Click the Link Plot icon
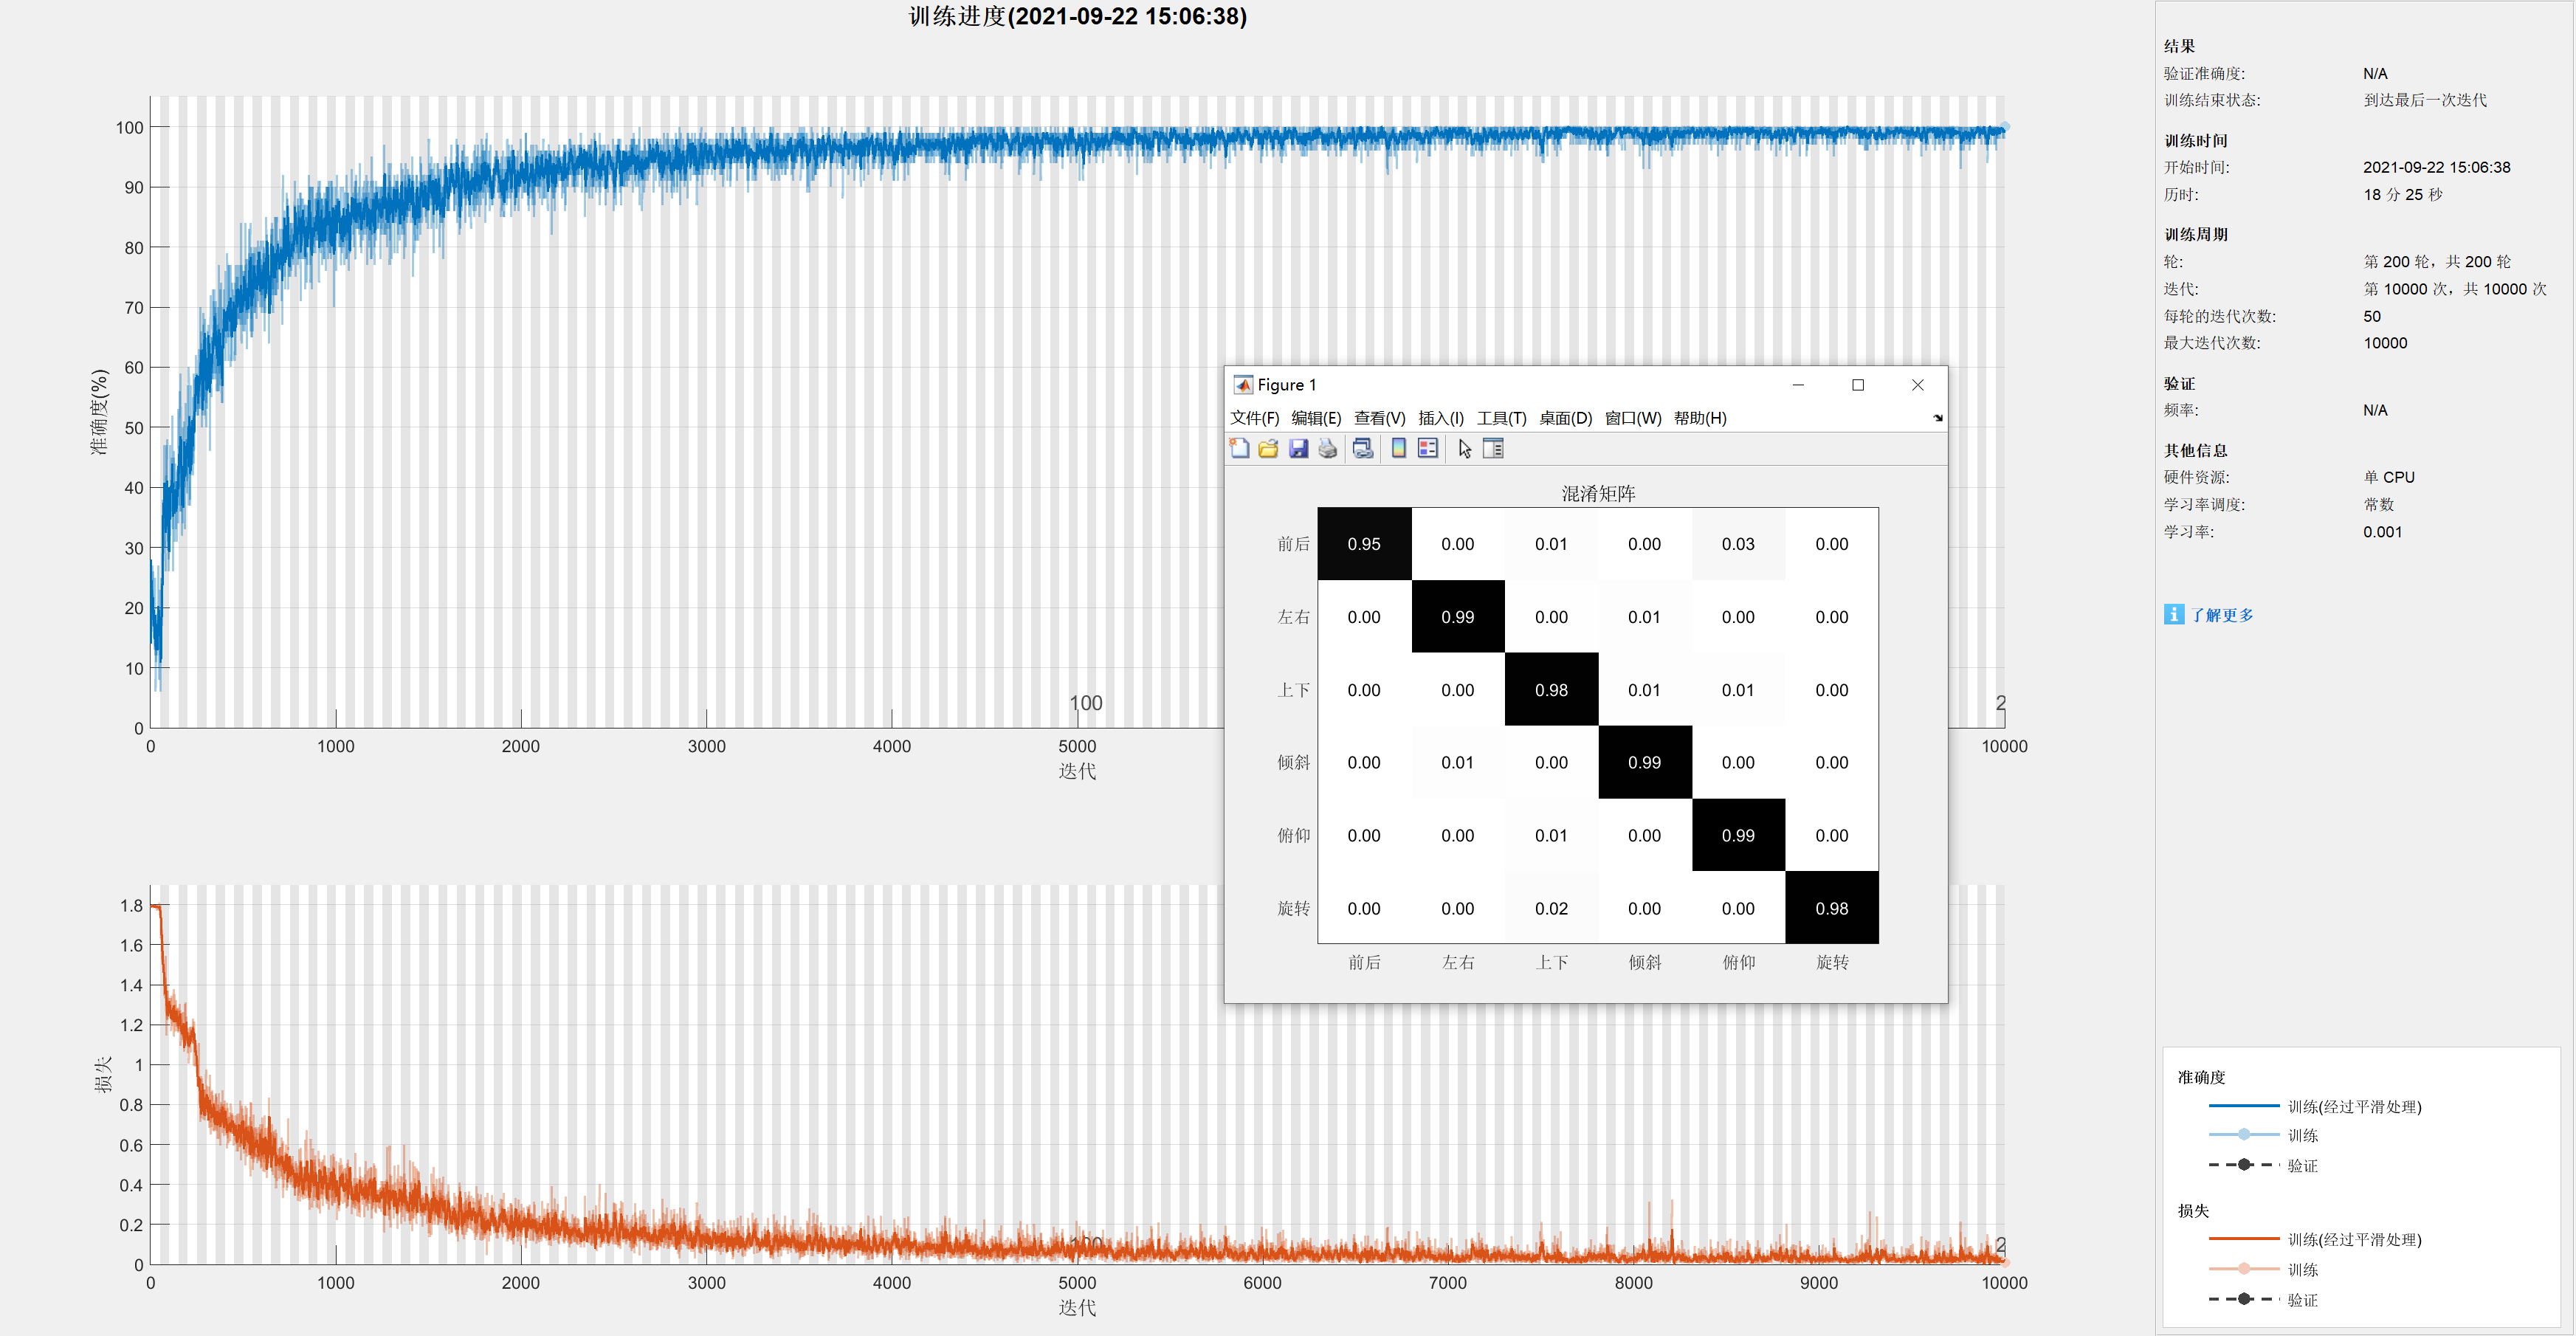This screenshot has width=2576, height=1336. (1362, 449)
